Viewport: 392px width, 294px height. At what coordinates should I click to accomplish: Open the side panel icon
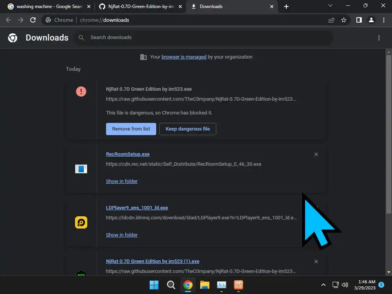pos(359,20)
